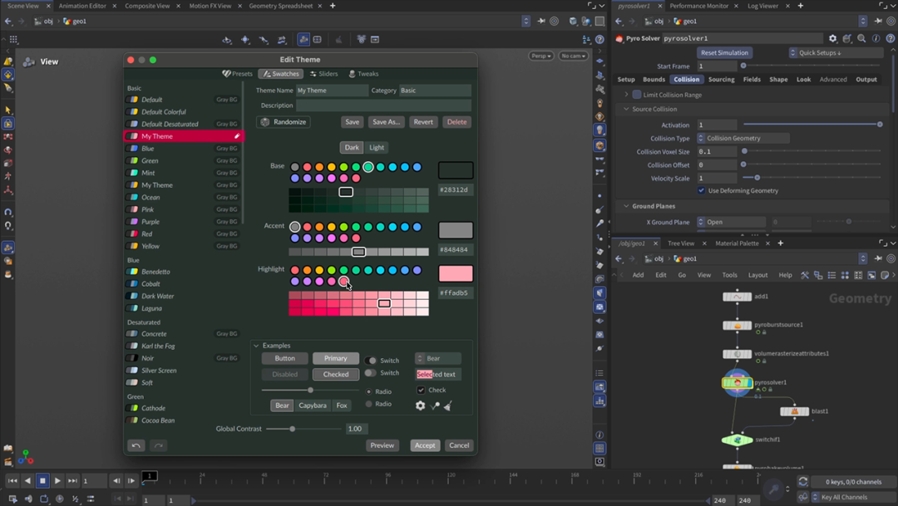Open the Quick Setups dropdown
The width and height of the screenshot is (898, 506).
tap(836, 52)
